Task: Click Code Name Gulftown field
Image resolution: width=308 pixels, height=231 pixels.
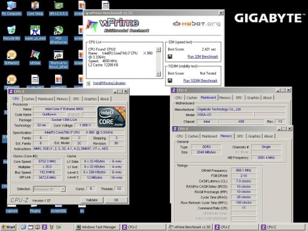Action: click(x=49, y=114)
